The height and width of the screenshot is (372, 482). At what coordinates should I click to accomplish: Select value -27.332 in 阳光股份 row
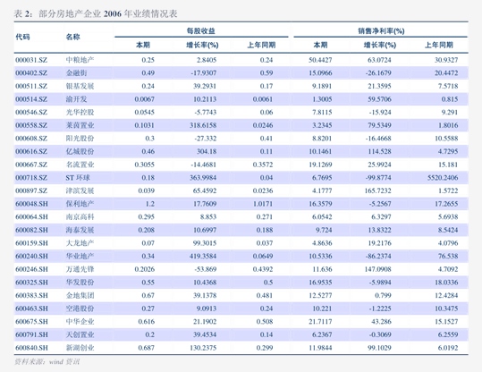point(206,139)
